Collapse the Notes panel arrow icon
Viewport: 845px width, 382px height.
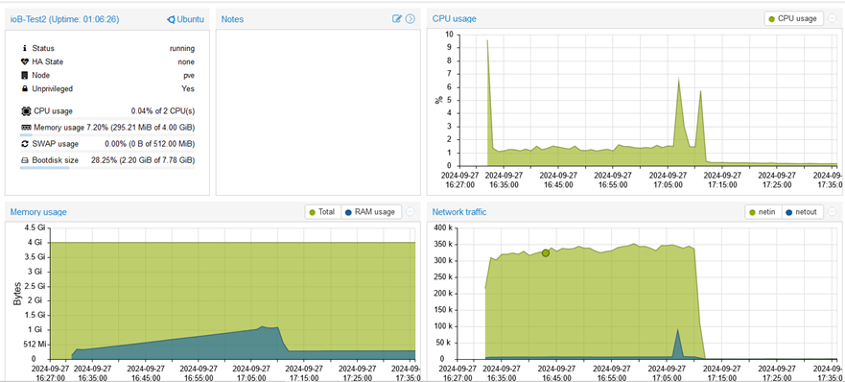411,19
